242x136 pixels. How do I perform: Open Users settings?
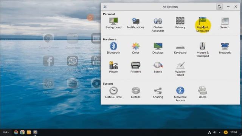point(203,93)
